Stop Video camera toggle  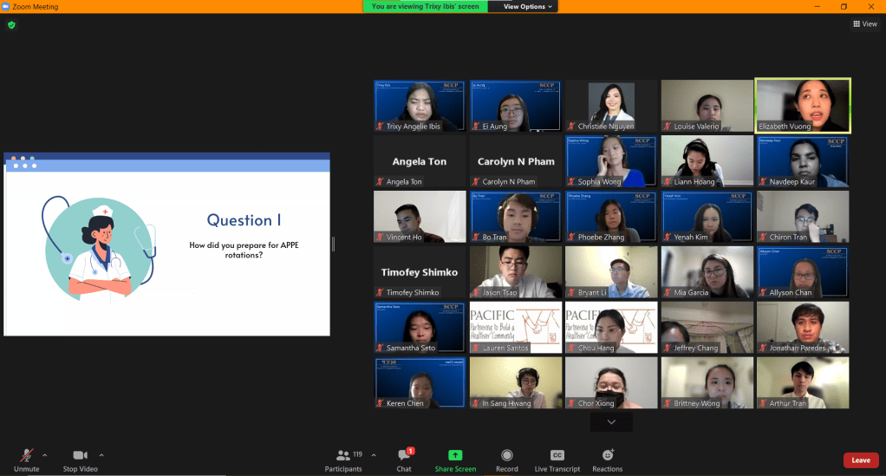point(81,460)
